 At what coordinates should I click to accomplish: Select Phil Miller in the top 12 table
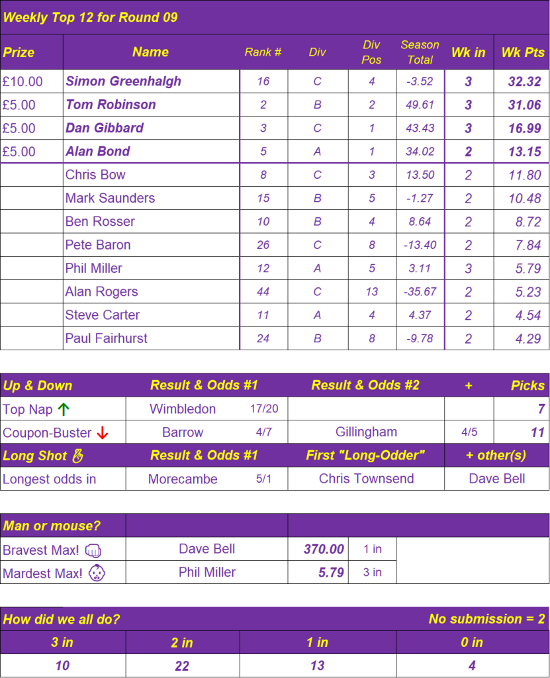(x=93, y=268)
